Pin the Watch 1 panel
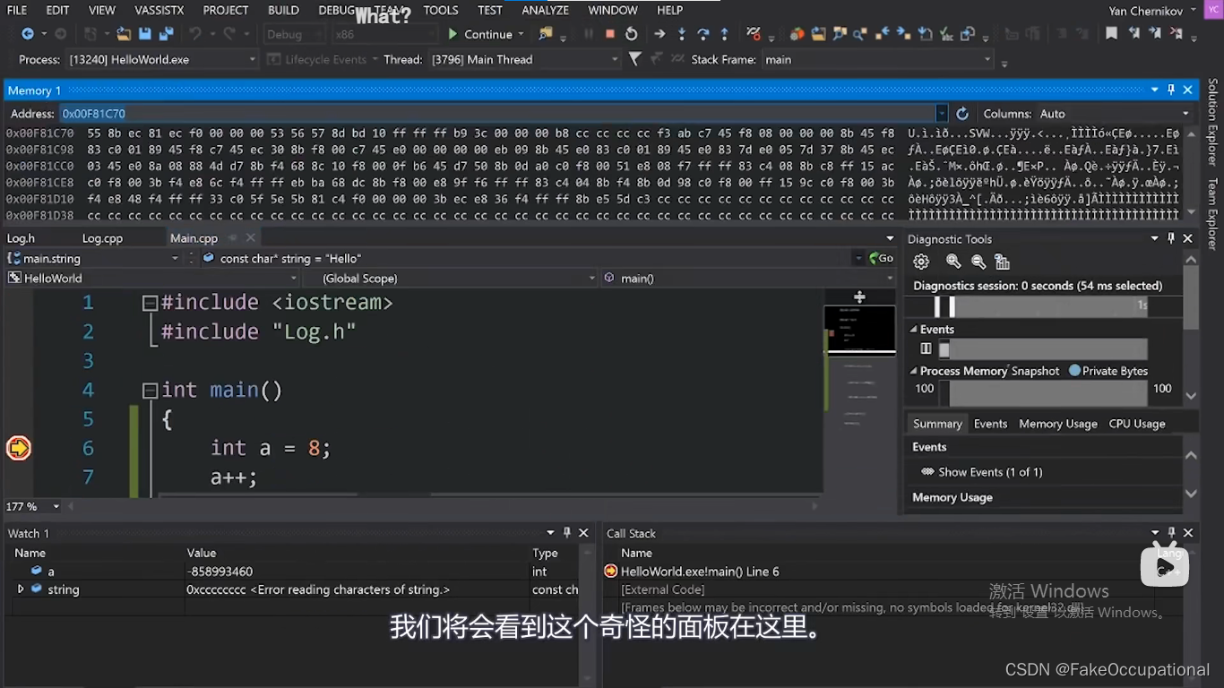 566,532
